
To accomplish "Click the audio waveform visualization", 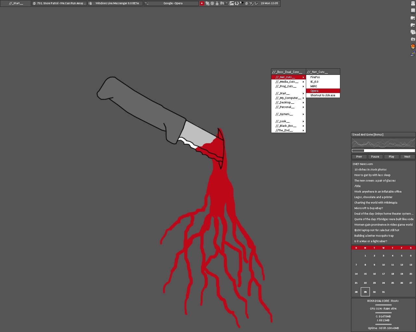I will [x=383, y=143].
